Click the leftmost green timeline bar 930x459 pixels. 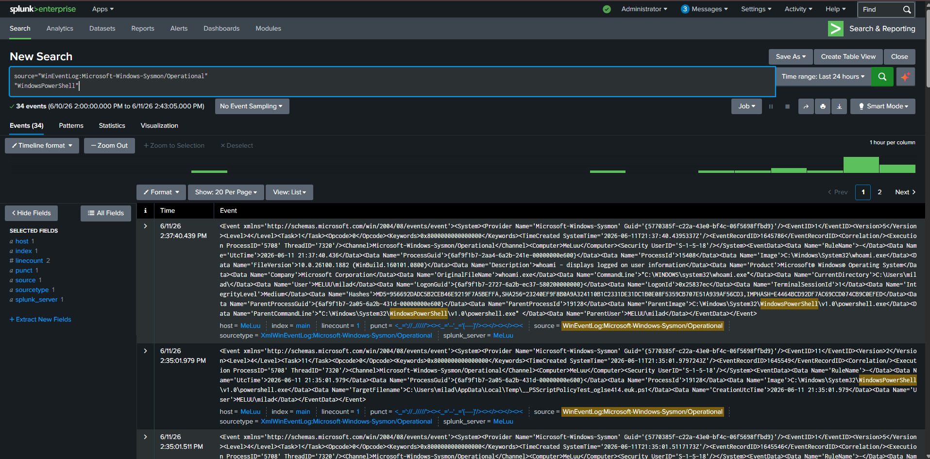[x=209, y=171]
